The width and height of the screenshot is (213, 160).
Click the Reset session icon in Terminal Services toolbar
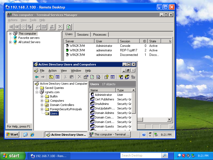[x=38, y=27]
